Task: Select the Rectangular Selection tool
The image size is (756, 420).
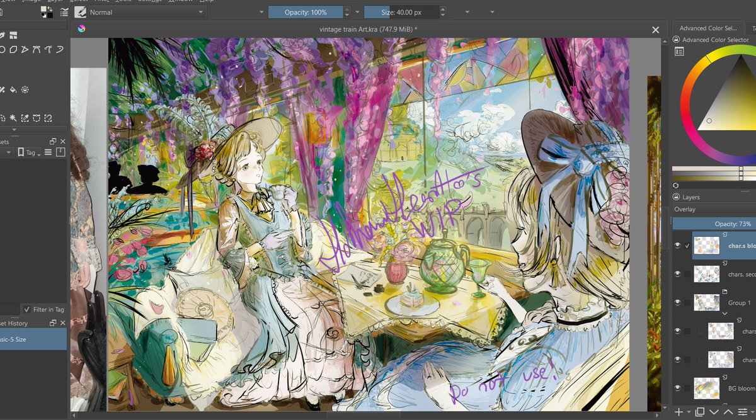Action: coord(3,118)
